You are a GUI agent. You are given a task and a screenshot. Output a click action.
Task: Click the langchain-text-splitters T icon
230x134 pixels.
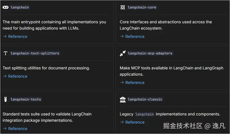click(x=6, y=53)
